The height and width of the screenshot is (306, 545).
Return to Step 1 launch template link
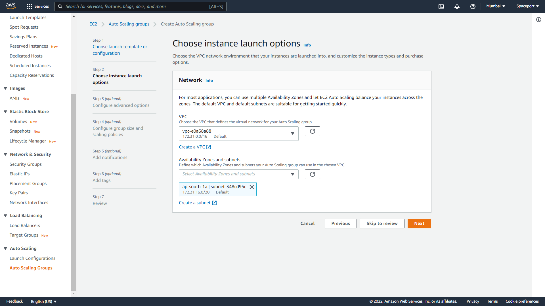click(x=120, y=50)
